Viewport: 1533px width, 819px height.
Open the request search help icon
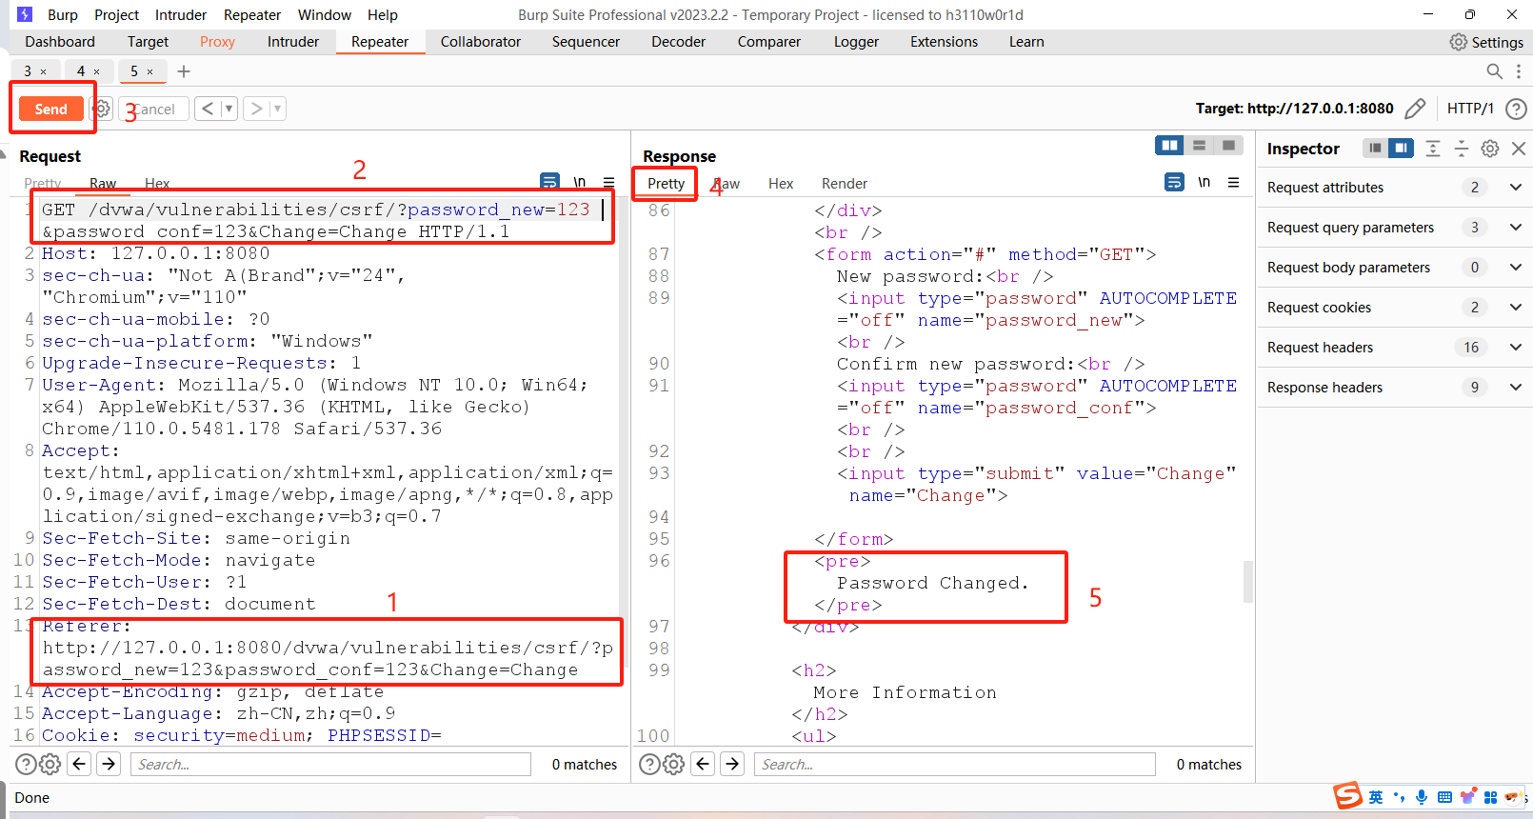point(26,764)
